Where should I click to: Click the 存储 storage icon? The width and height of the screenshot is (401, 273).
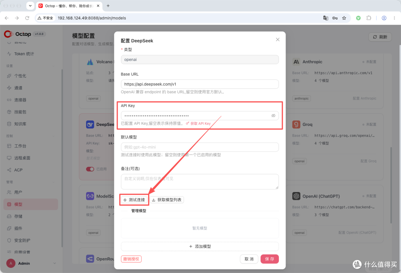click(x=9, y=216)
